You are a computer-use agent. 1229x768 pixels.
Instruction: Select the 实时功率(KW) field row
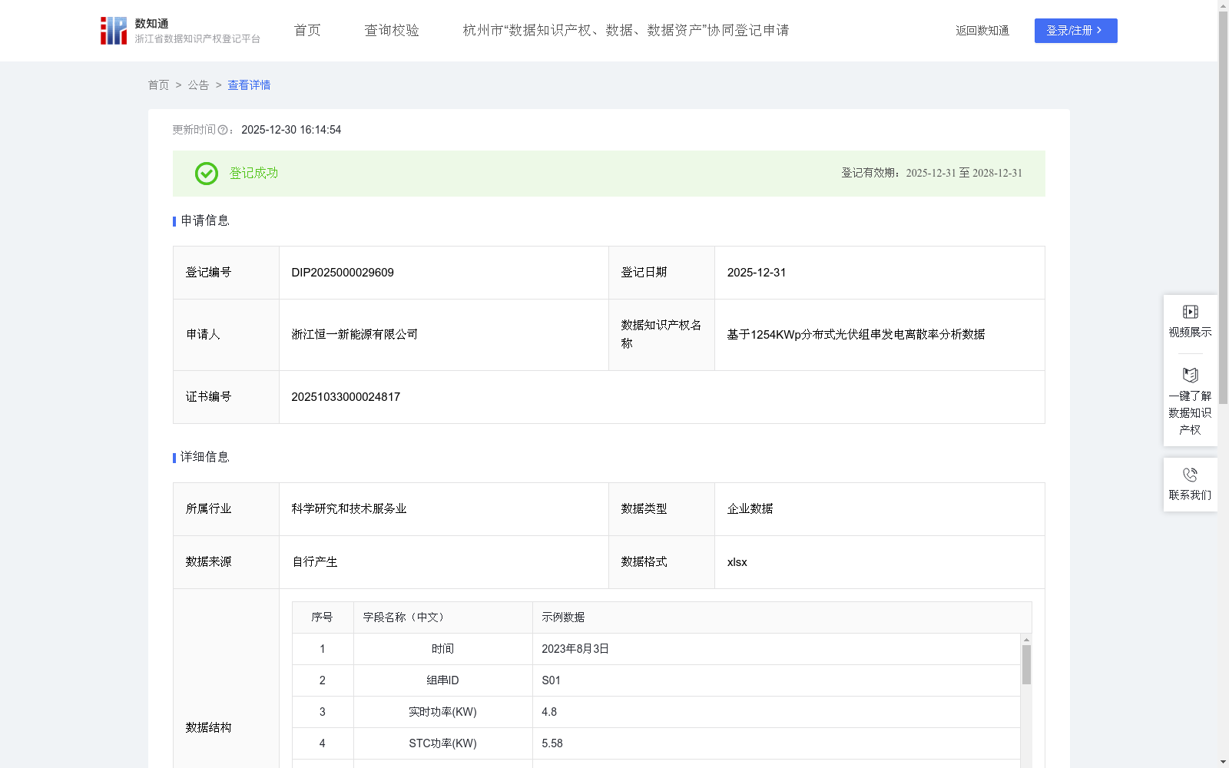656,712
